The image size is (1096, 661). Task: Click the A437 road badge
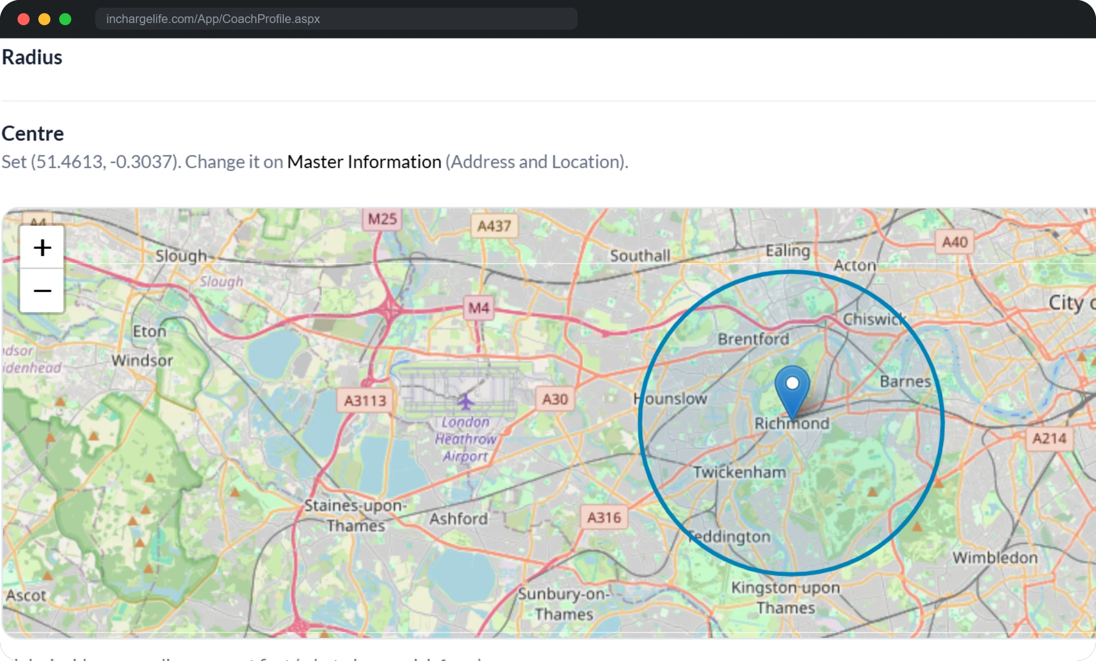click(494, 226)
